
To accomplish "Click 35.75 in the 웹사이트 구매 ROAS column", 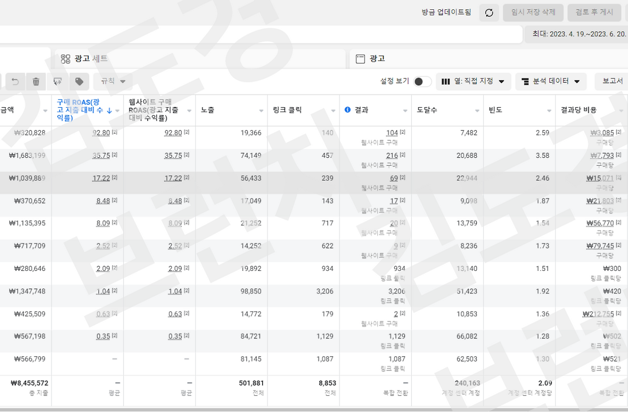I will pos(173,155).
